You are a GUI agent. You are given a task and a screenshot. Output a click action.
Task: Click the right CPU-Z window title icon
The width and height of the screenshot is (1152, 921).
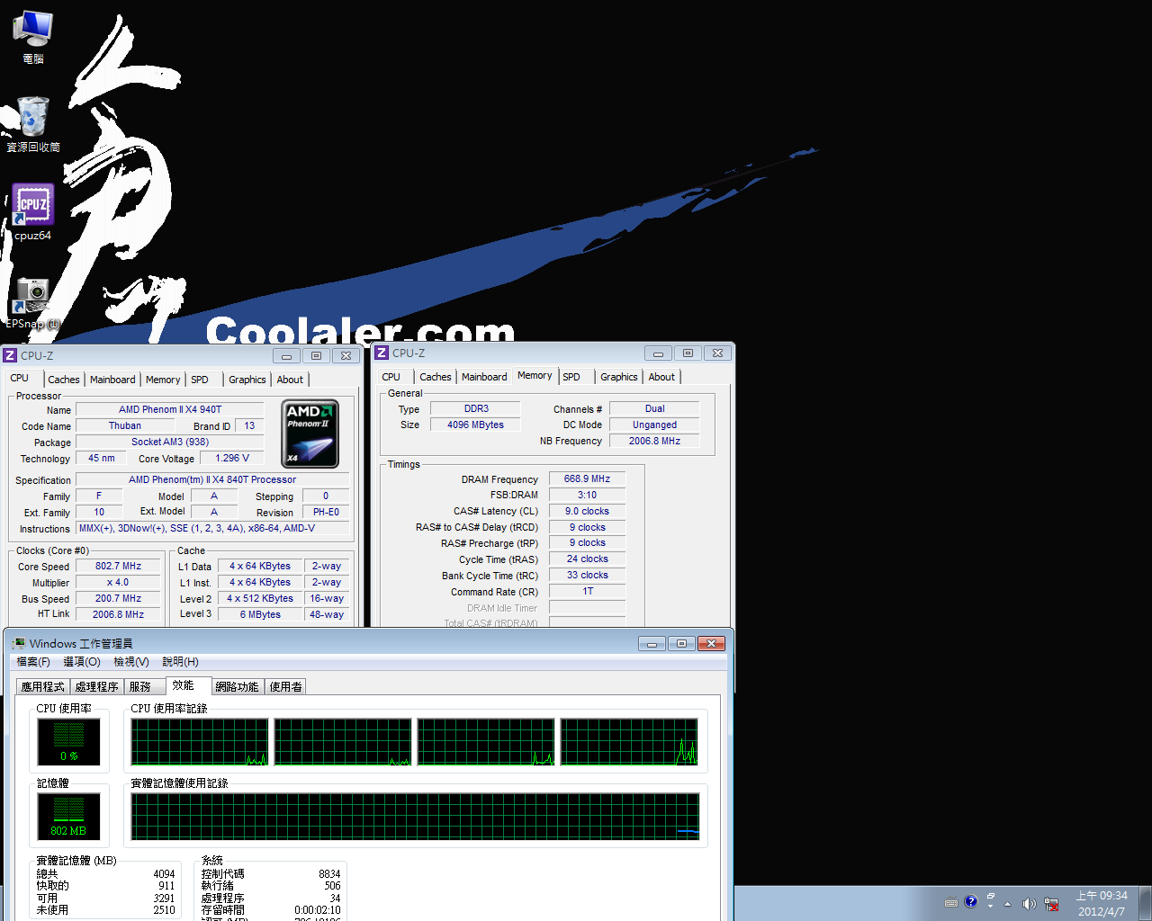pyautogui.click(x=382, y=353)
